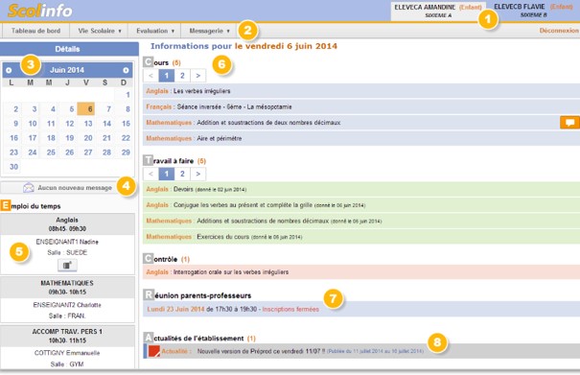Go to next month in calendar
This screenshot has height=375, width=580.
point(126,70)
